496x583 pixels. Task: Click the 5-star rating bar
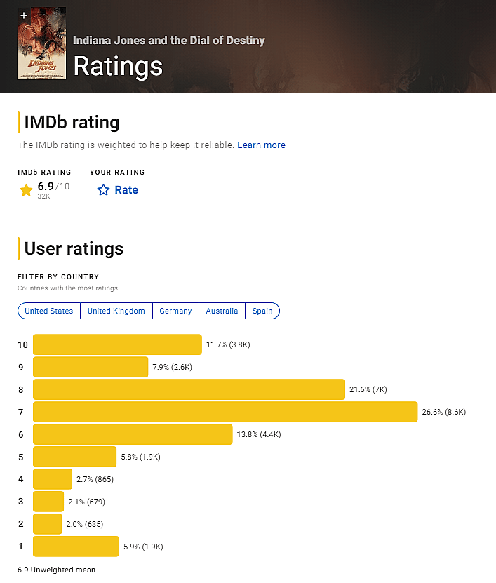coord(74,457)
